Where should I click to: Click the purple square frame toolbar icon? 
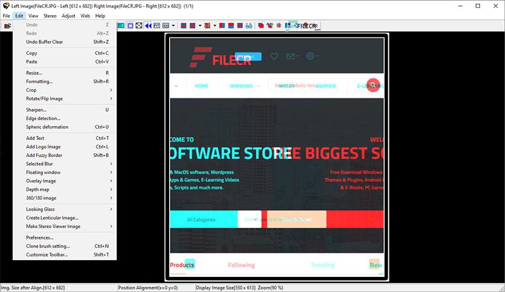(x=130, y=26)
